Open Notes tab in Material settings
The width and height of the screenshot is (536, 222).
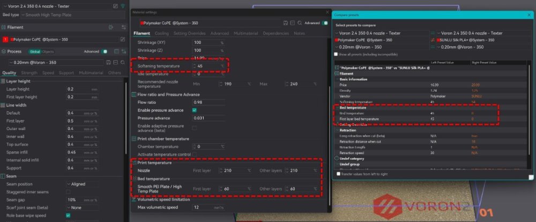point(299,33)
